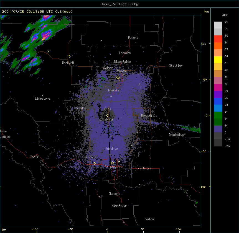Screen dimensions: 239x233
Task: Click the yellow 54 dBZ legend swatch
Action: 218,59
